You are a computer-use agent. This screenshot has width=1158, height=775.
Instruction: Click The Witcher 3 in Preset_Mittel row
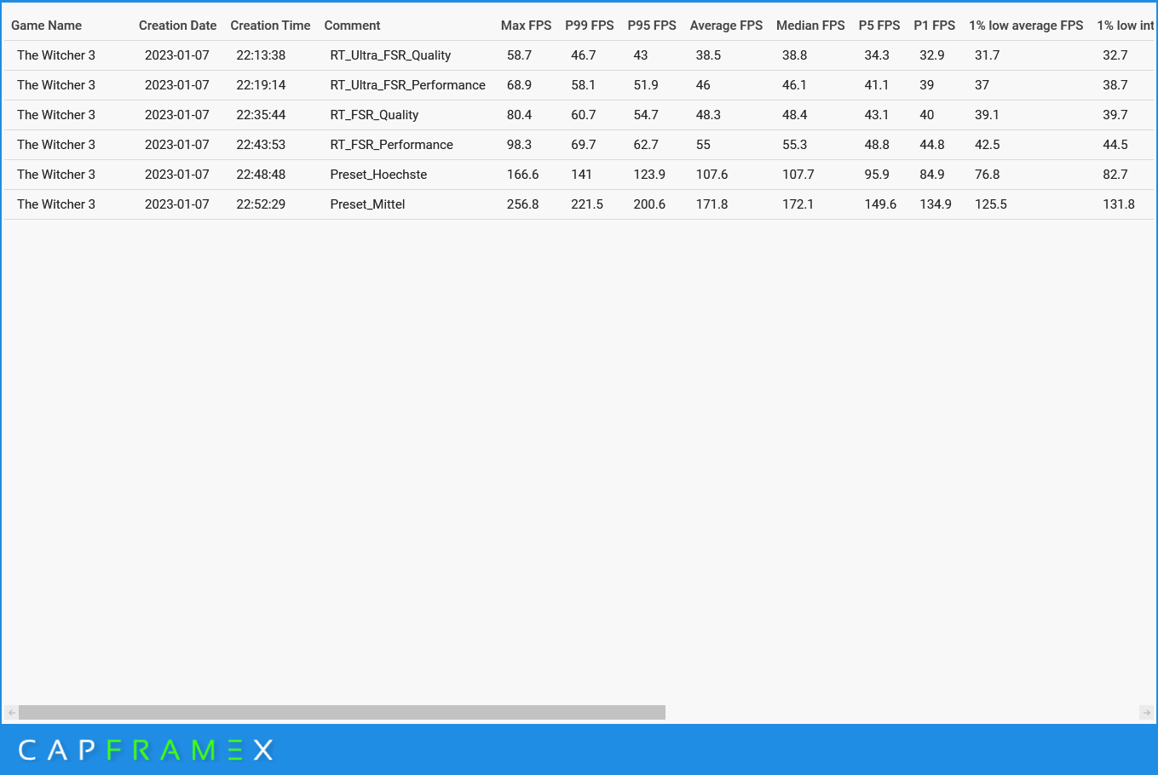(56, 204)
